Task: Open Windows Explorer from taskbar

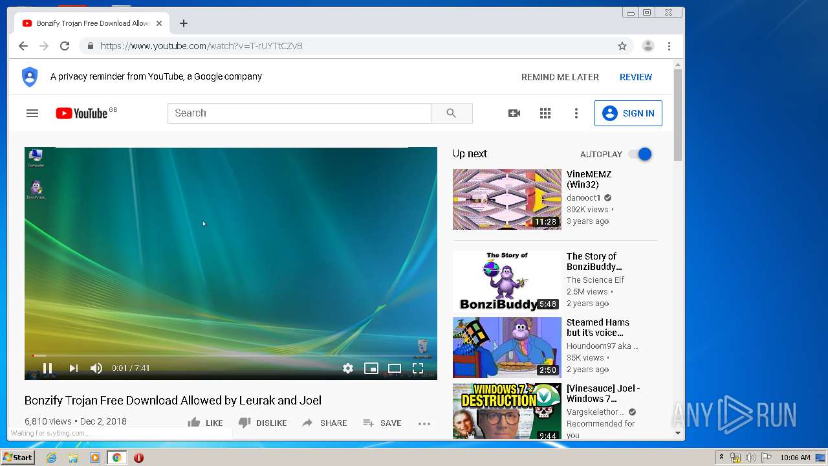Action: [x=73, y=458]
